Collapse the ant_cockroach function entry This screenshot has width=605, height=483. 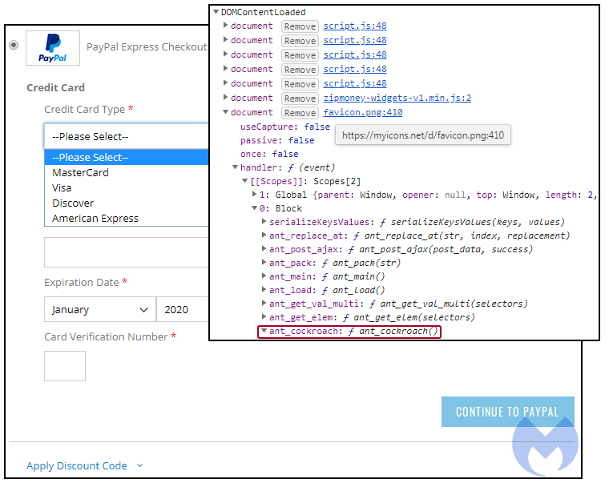pyautogui.click(x=264, y=331)
